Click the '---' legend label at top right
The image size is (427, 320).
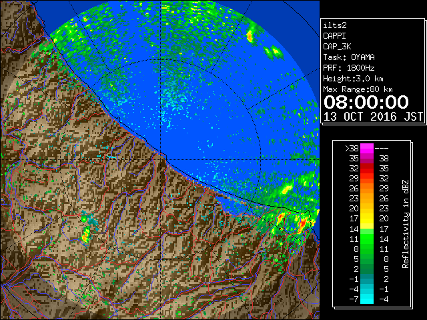tap(382, 149)
